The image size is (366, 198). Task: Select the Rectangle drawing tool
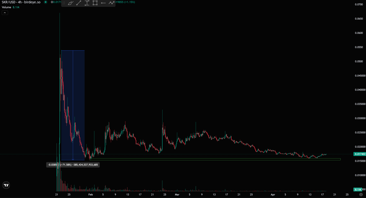(96, 3)
